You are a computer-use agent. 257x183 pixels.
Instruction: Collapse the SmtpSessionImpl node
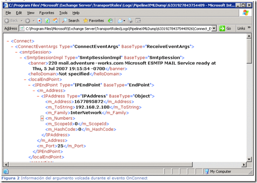point(21,58)
